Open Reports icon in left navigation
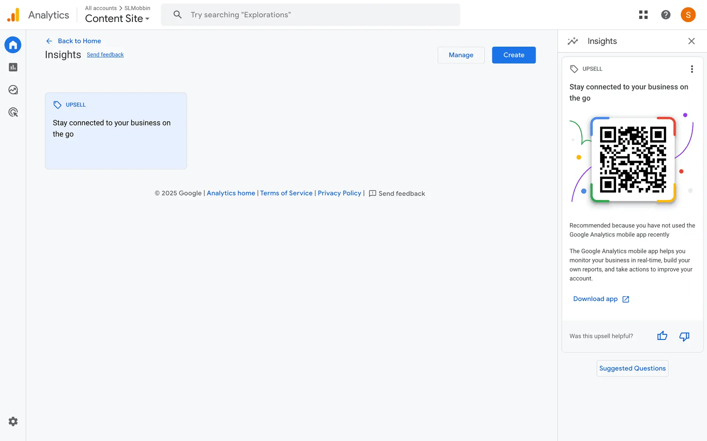This screenshot has width=707, height=441. 13,67
